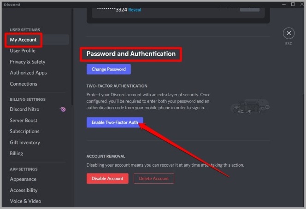Minimize the Discord window
Image resolution: width=306 pixels, height=209 pixels.
284,4
